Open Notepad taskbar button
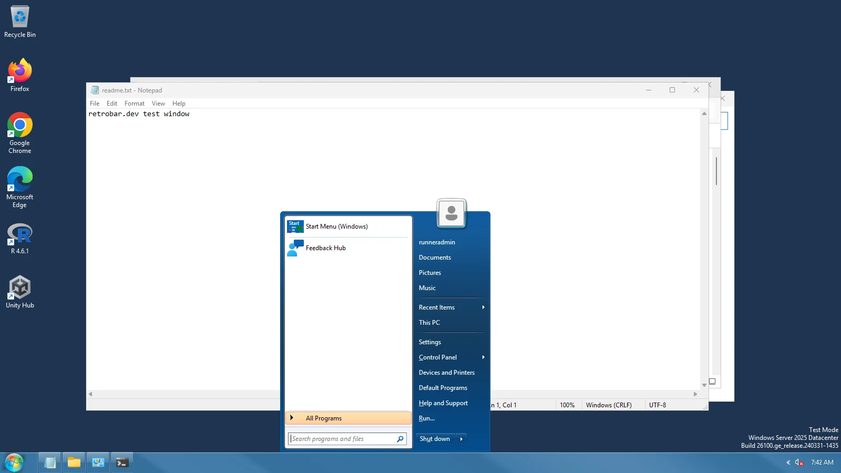Image resolution: width=841 pixels, height=473 pixels. point(50,462)
